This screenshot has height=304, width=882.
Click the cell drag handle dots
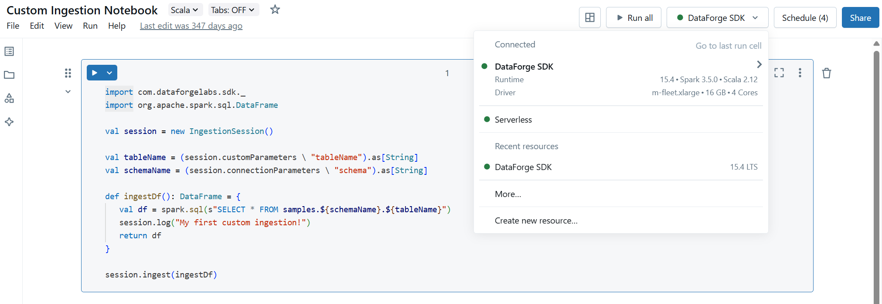(x=68, y=73)
